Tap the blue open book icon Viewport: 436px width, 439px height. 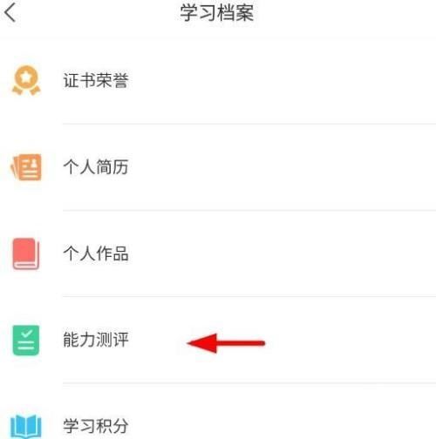(26, 427)
